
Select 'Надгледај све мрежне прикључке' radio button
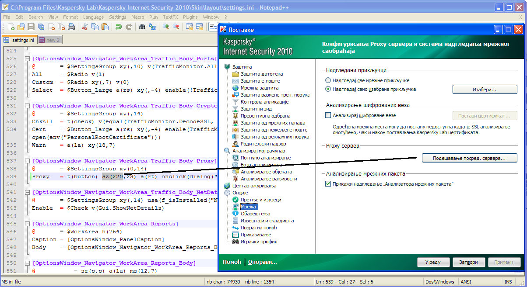[x=328, y=81]
